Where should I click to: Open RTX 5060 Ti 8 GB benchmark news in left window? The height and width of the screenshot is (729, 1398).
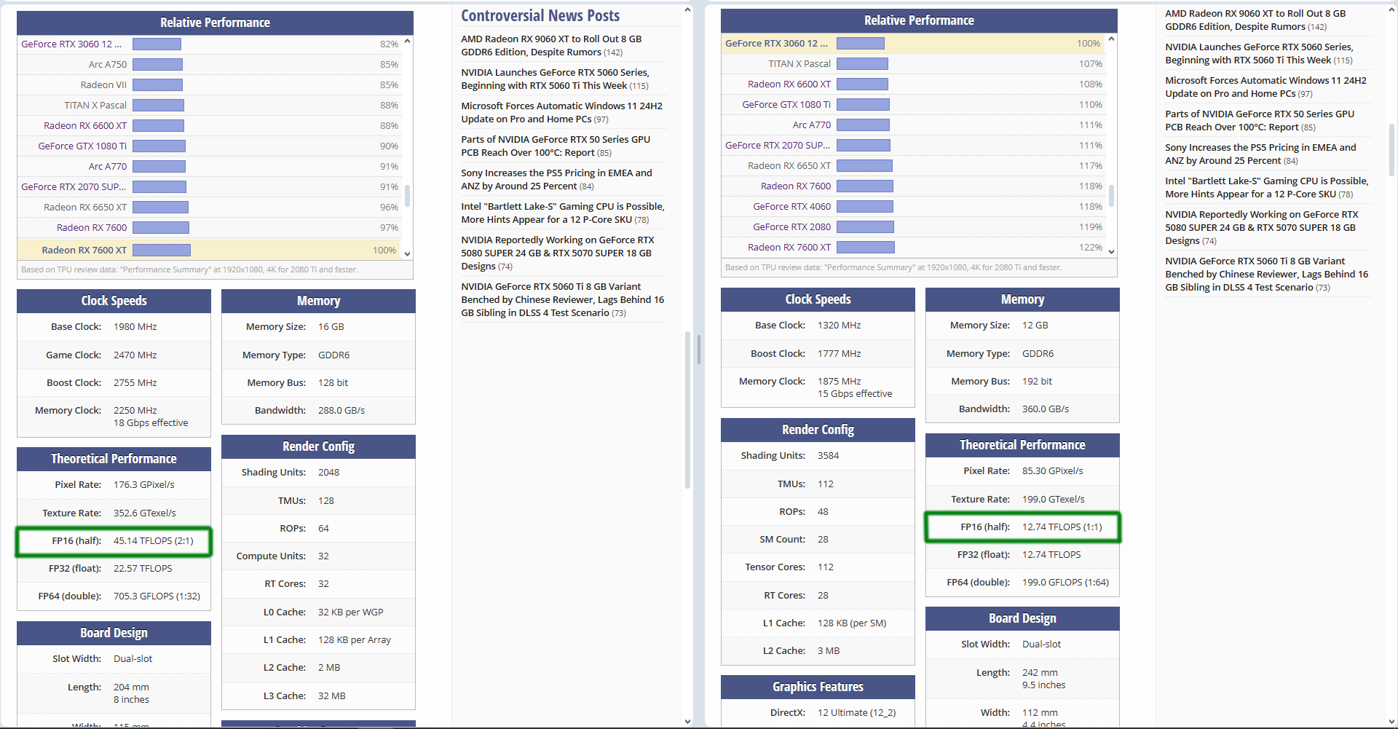click(563, 299)
